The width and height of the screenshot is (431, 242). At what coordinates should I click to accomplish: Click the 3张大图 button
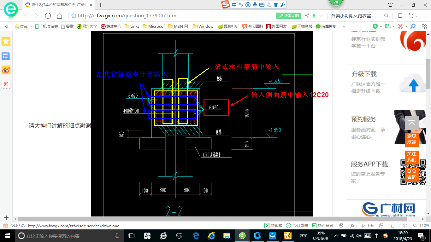pos(289,16)
